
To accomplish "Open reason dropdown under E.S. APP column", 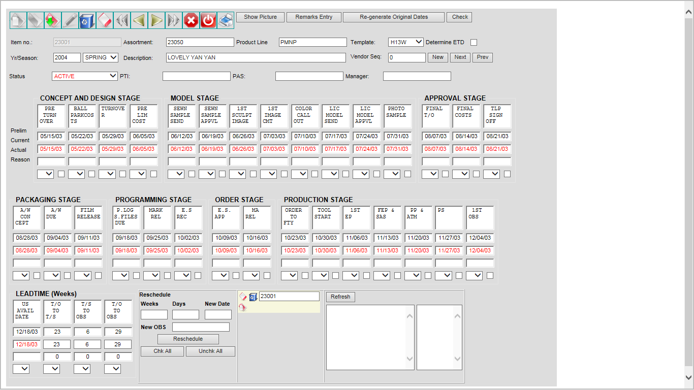I will (220, 275).
